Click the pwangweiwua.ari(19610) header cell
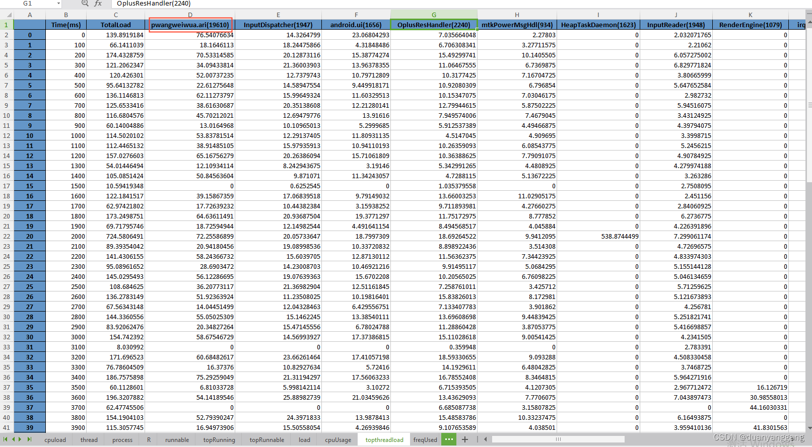Image resolution: width=812 pixels, height=447 pixels. [190, 25]
